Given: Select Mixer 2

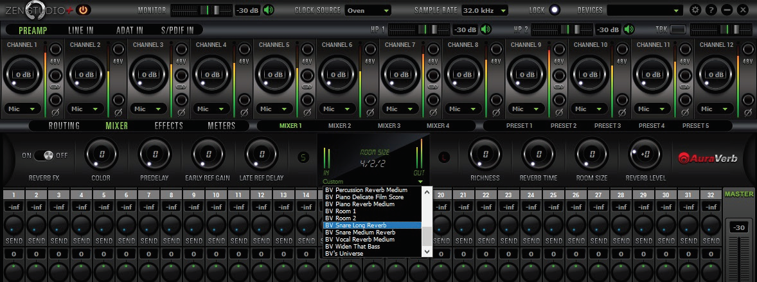Looking at the screenshot, I should 340,126.
